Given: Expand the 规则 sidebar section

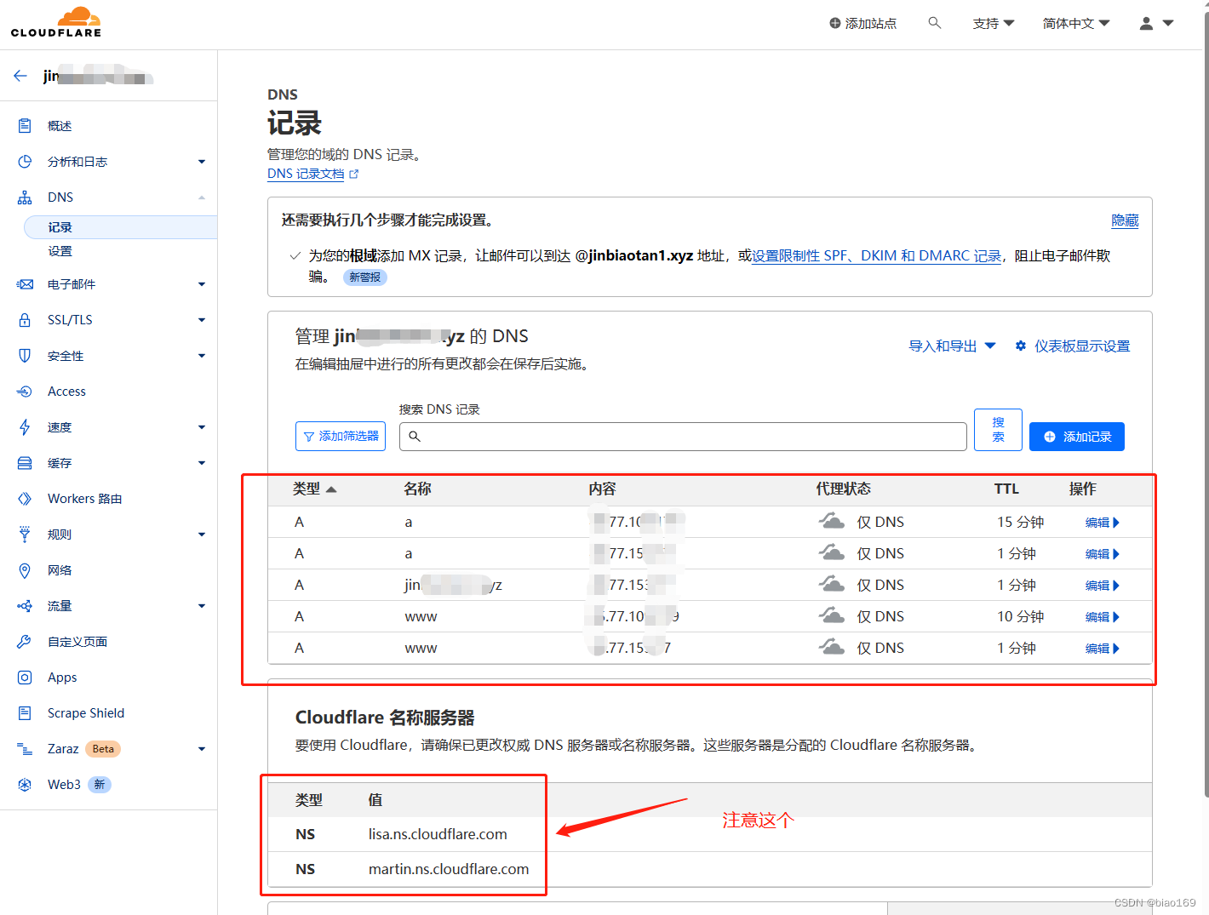Looking at the screenshot, I should click(202, 535).
